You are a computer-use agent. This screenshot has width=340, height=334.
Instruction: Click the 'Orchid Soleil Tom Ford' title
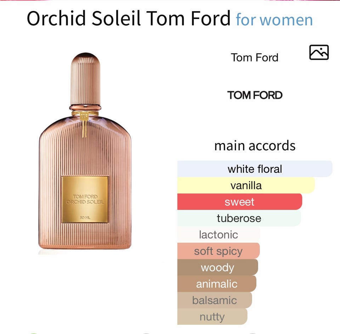coord(129,19)
